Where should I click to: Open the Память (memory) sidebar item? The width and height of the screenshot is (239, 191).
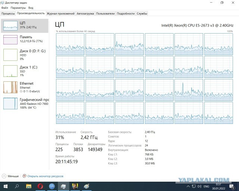click(x=25, y=39)
